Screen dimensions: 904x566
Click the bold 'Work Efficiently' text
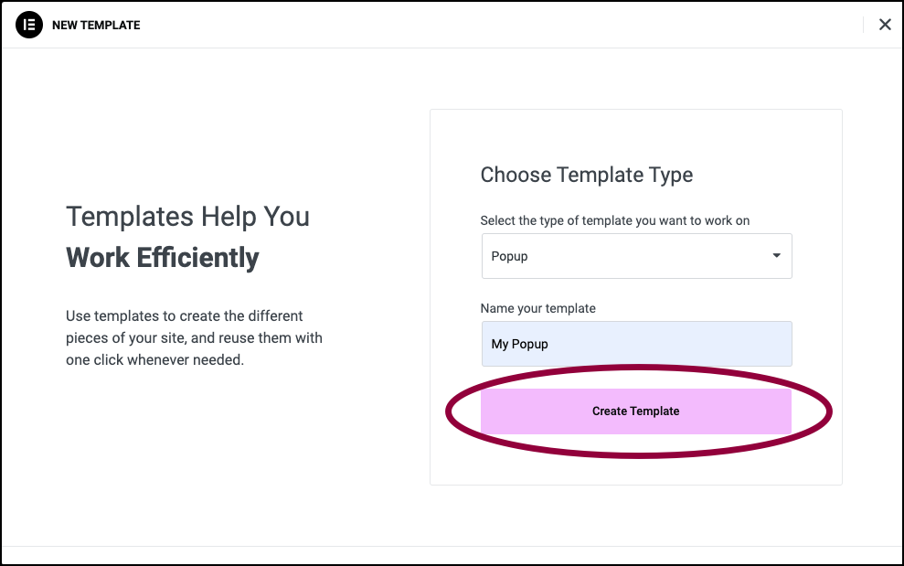point(163,257)
